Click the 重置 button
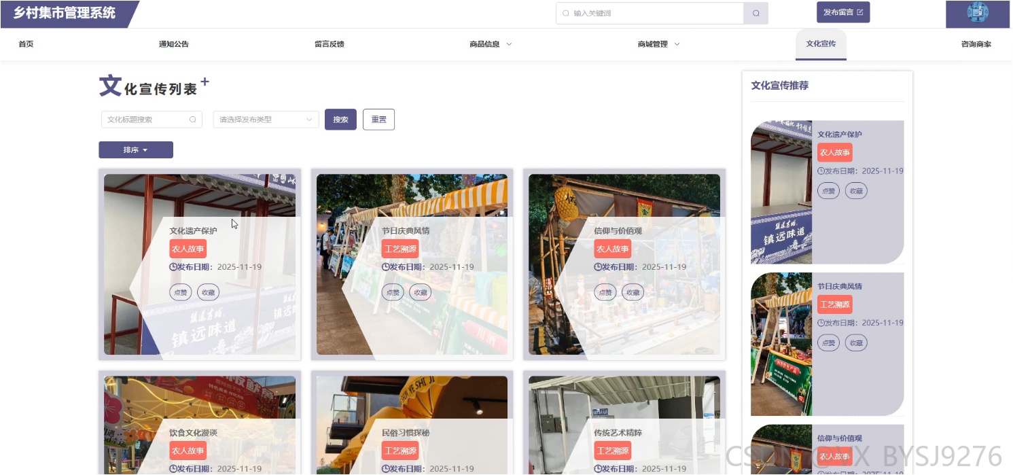Image resolution: width=1013 pixels, height=475 pixels. (x=378, y=120)
